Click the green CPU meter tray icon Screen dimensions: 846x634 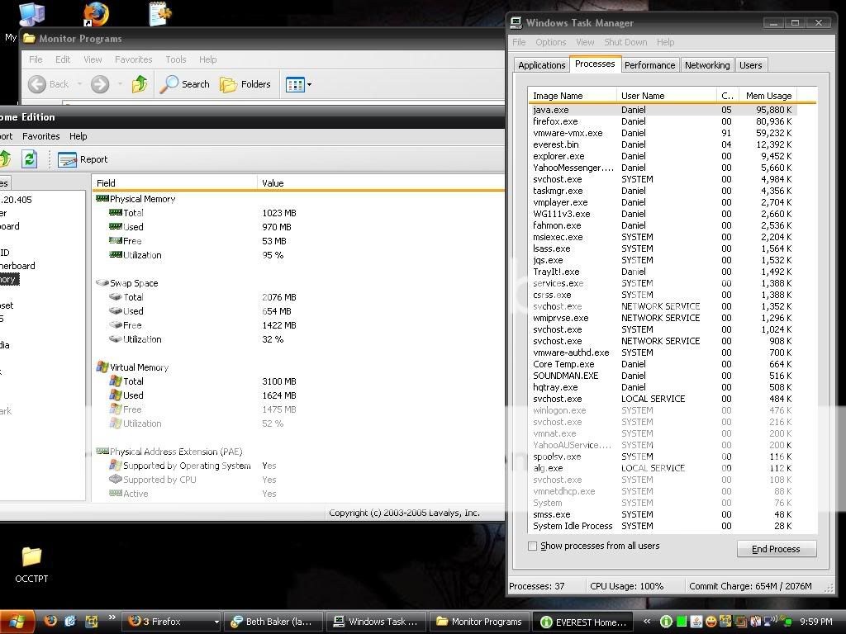[x=681, y=621]
